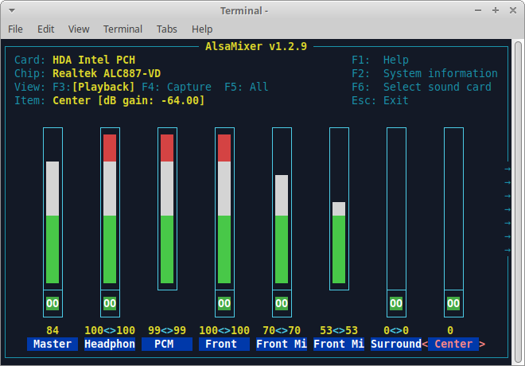Viewport: 525px width, 366px height.
Task: Open the Terminal menu
Action: pos(122,29)
